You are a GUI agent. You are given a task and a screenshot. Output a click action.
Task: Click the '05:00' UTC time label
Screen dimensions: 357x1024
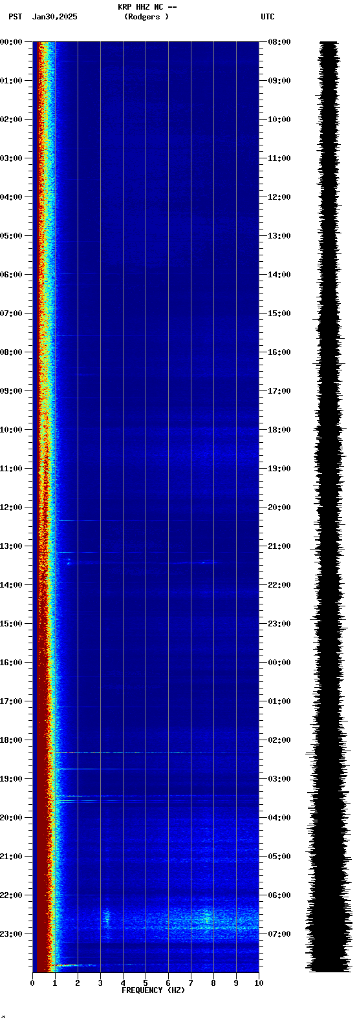pos(279,857)
